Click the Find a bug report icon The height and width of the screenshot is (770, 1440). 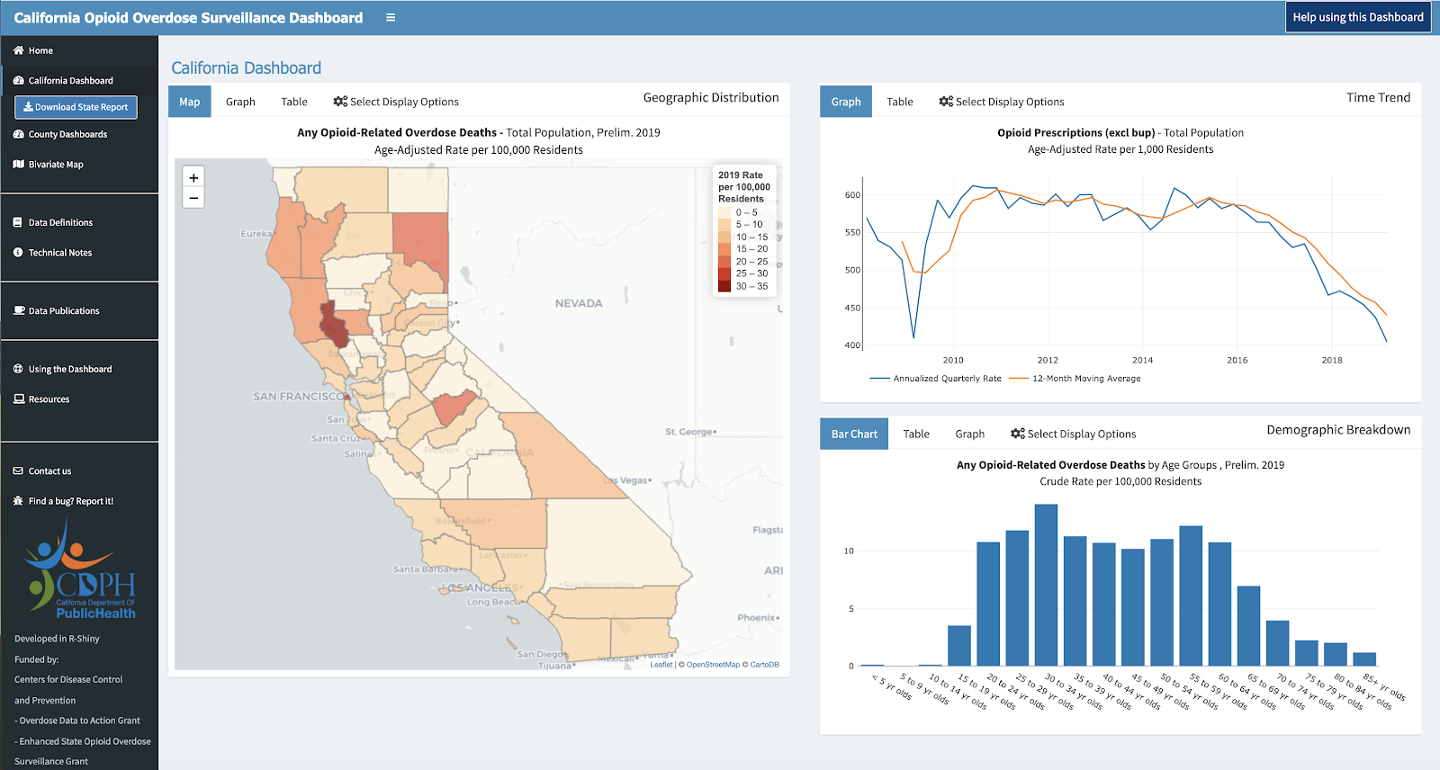click(18, 501)
